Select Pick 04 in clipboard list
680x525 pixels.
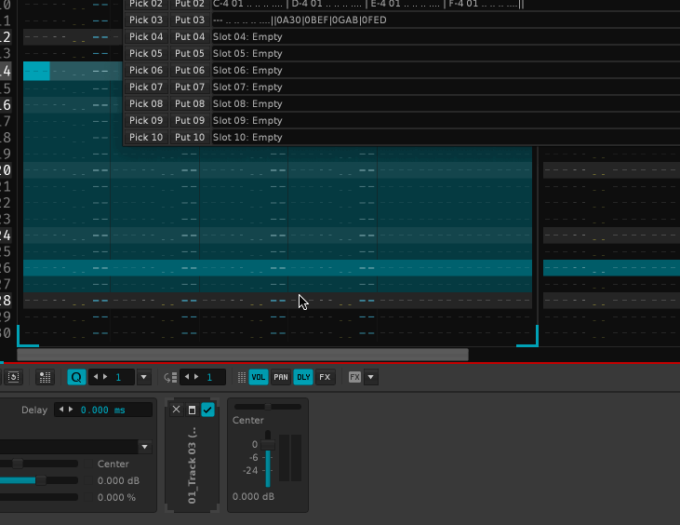146,37
